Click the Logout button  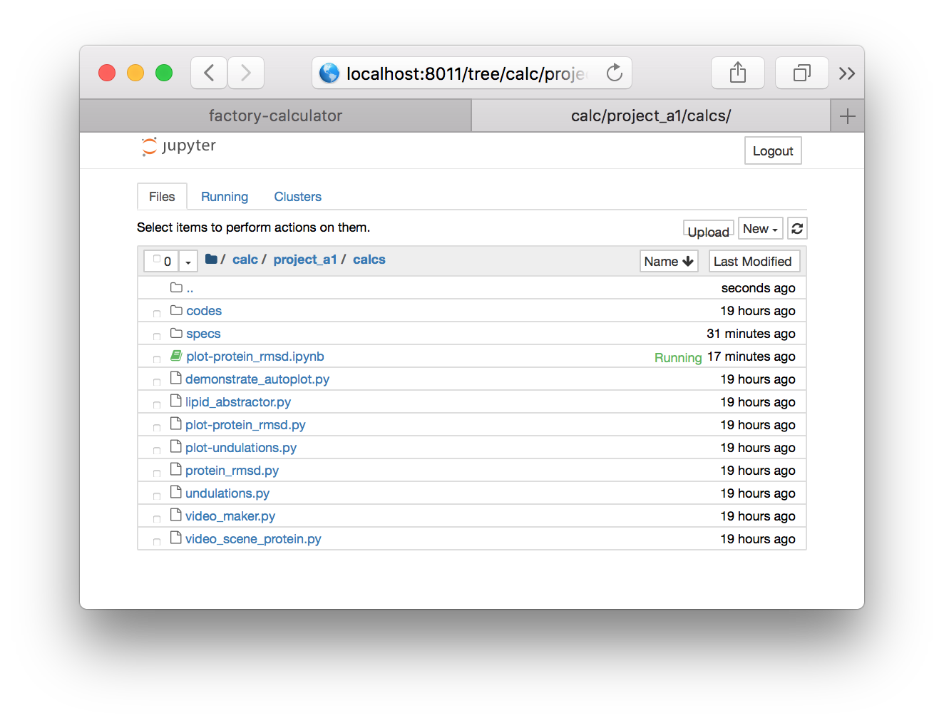pos(773,150)
